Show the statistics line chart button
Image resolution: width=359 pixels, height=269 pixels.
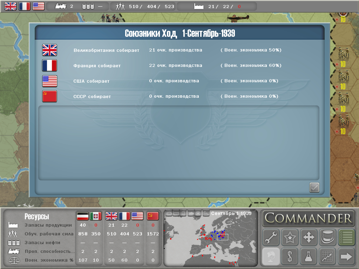coord(327,256)
